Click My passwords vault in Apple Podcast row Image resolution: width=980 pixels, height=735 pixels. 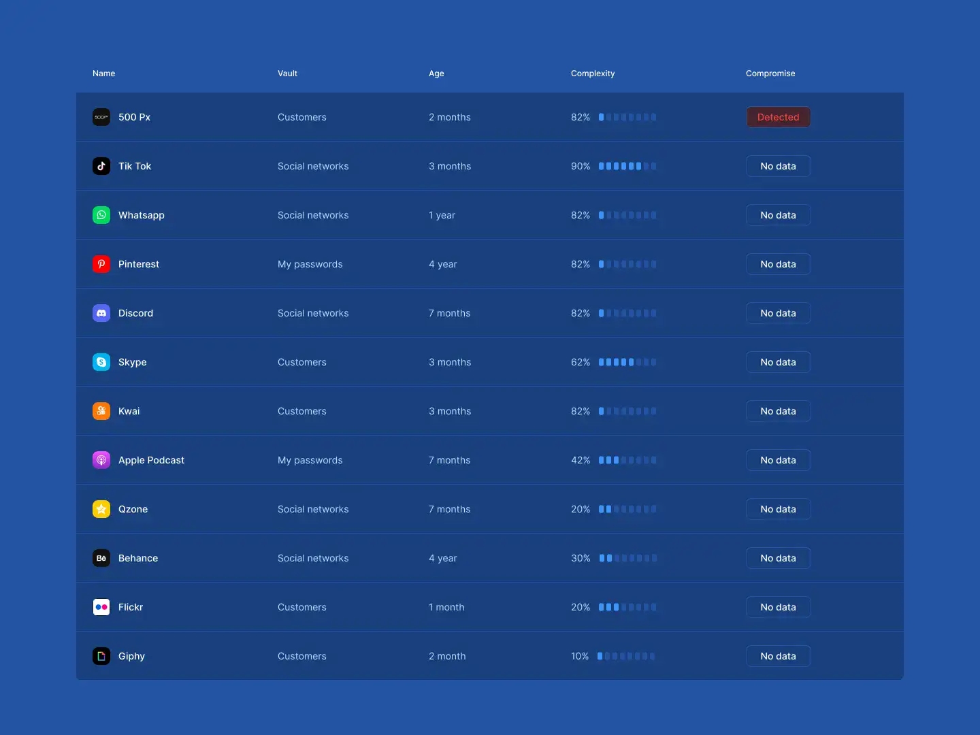310,460
